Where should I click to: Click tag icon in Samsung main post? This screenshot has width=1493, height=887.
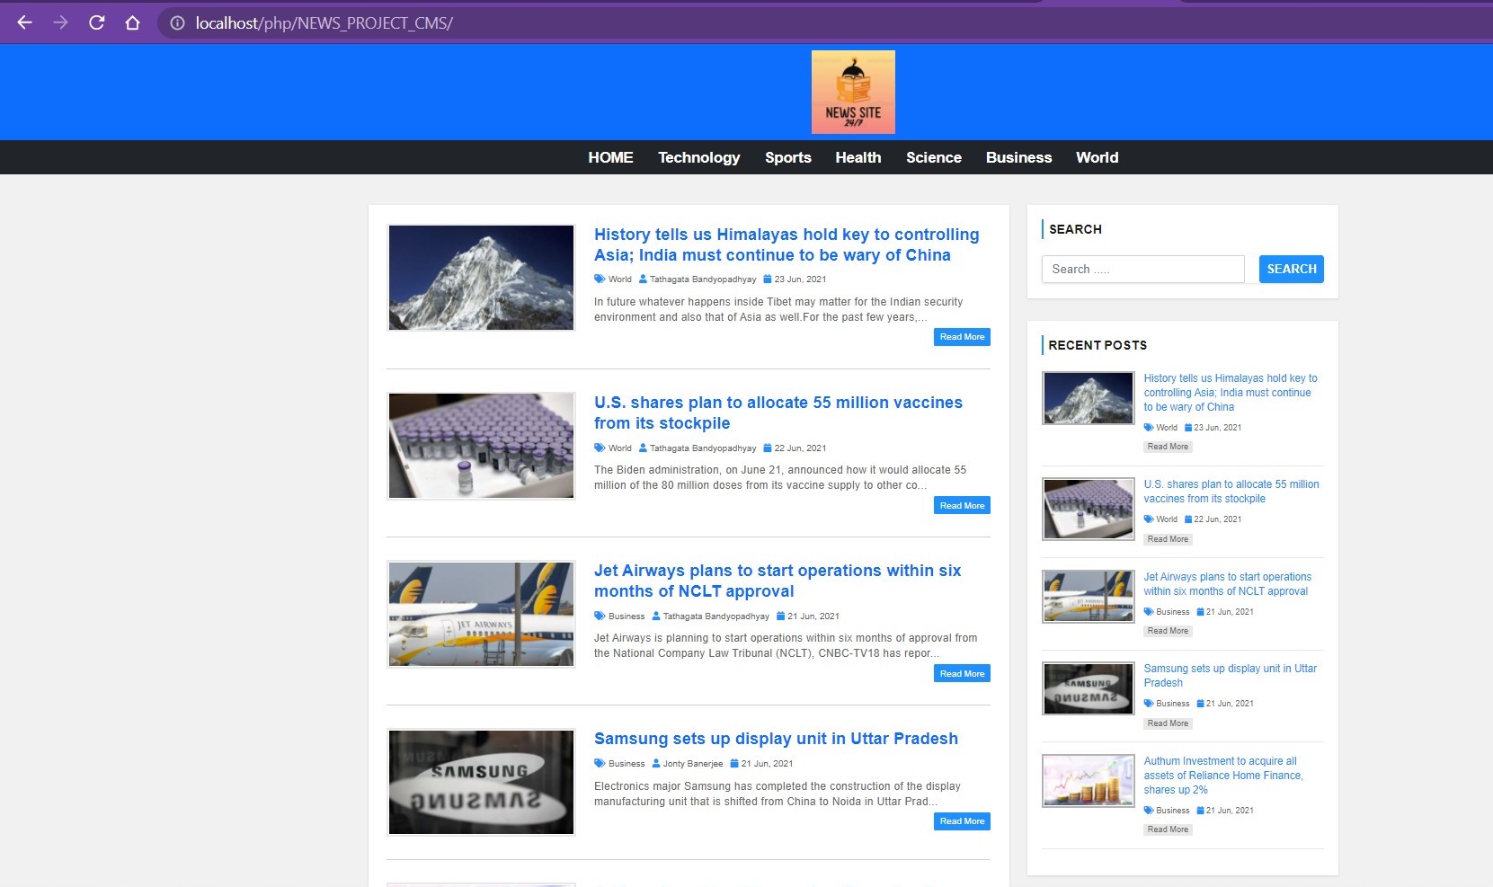(x=600, y=763)
